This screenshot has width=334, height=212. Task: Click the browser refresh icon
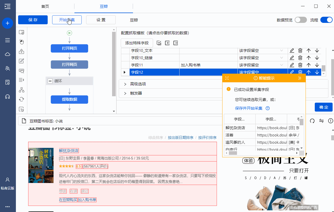312,121
